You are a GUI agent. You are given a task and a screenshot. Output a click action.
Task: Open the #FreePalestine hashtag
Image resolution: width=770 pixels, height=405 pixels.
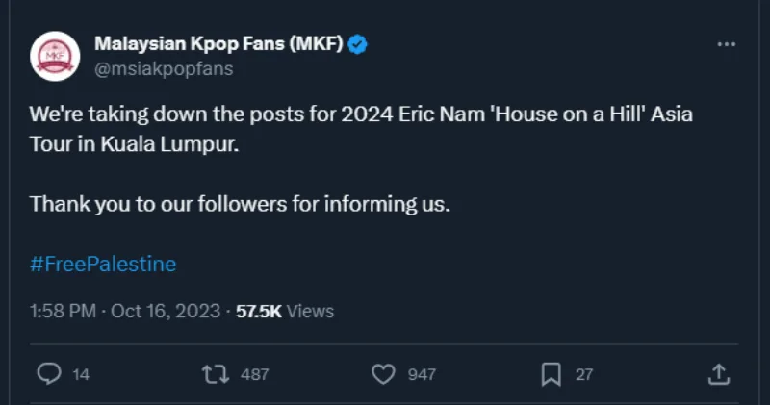tap(103, 264)
